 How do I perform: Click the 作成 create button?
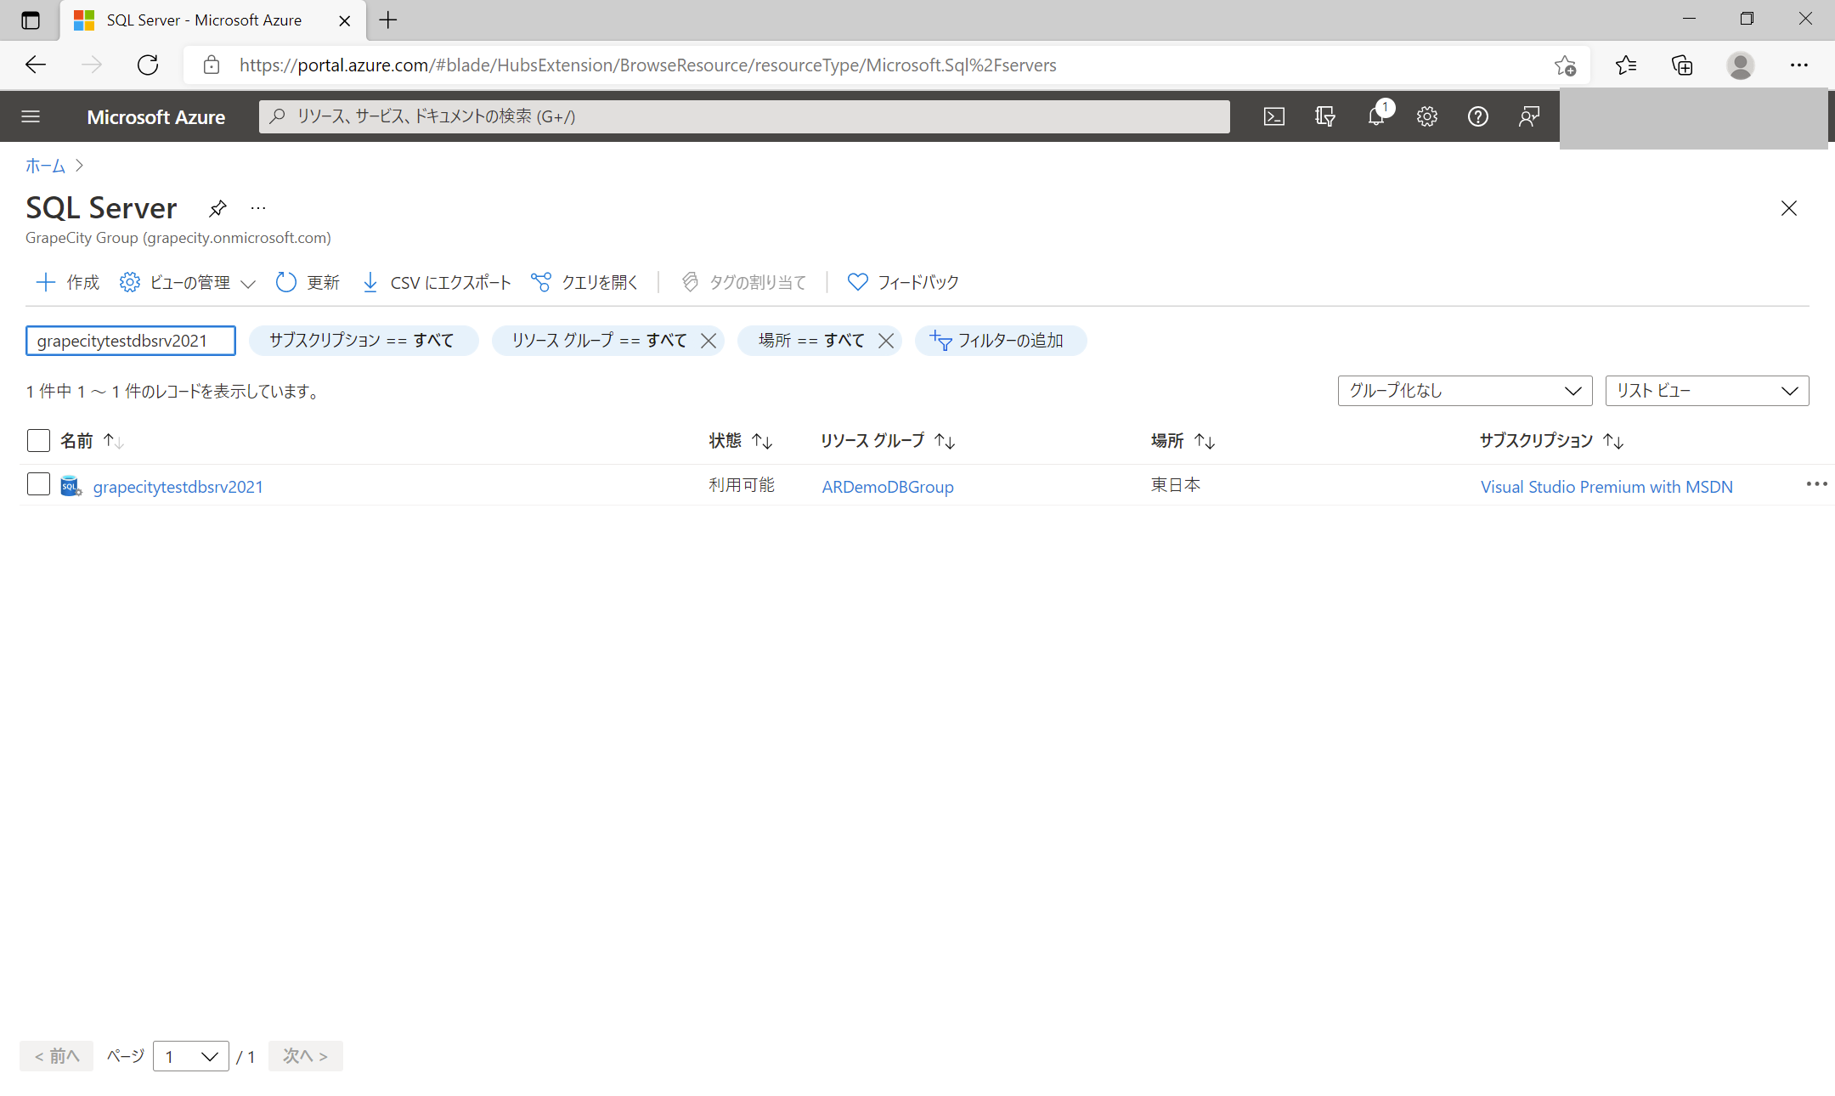click(67, 282)
